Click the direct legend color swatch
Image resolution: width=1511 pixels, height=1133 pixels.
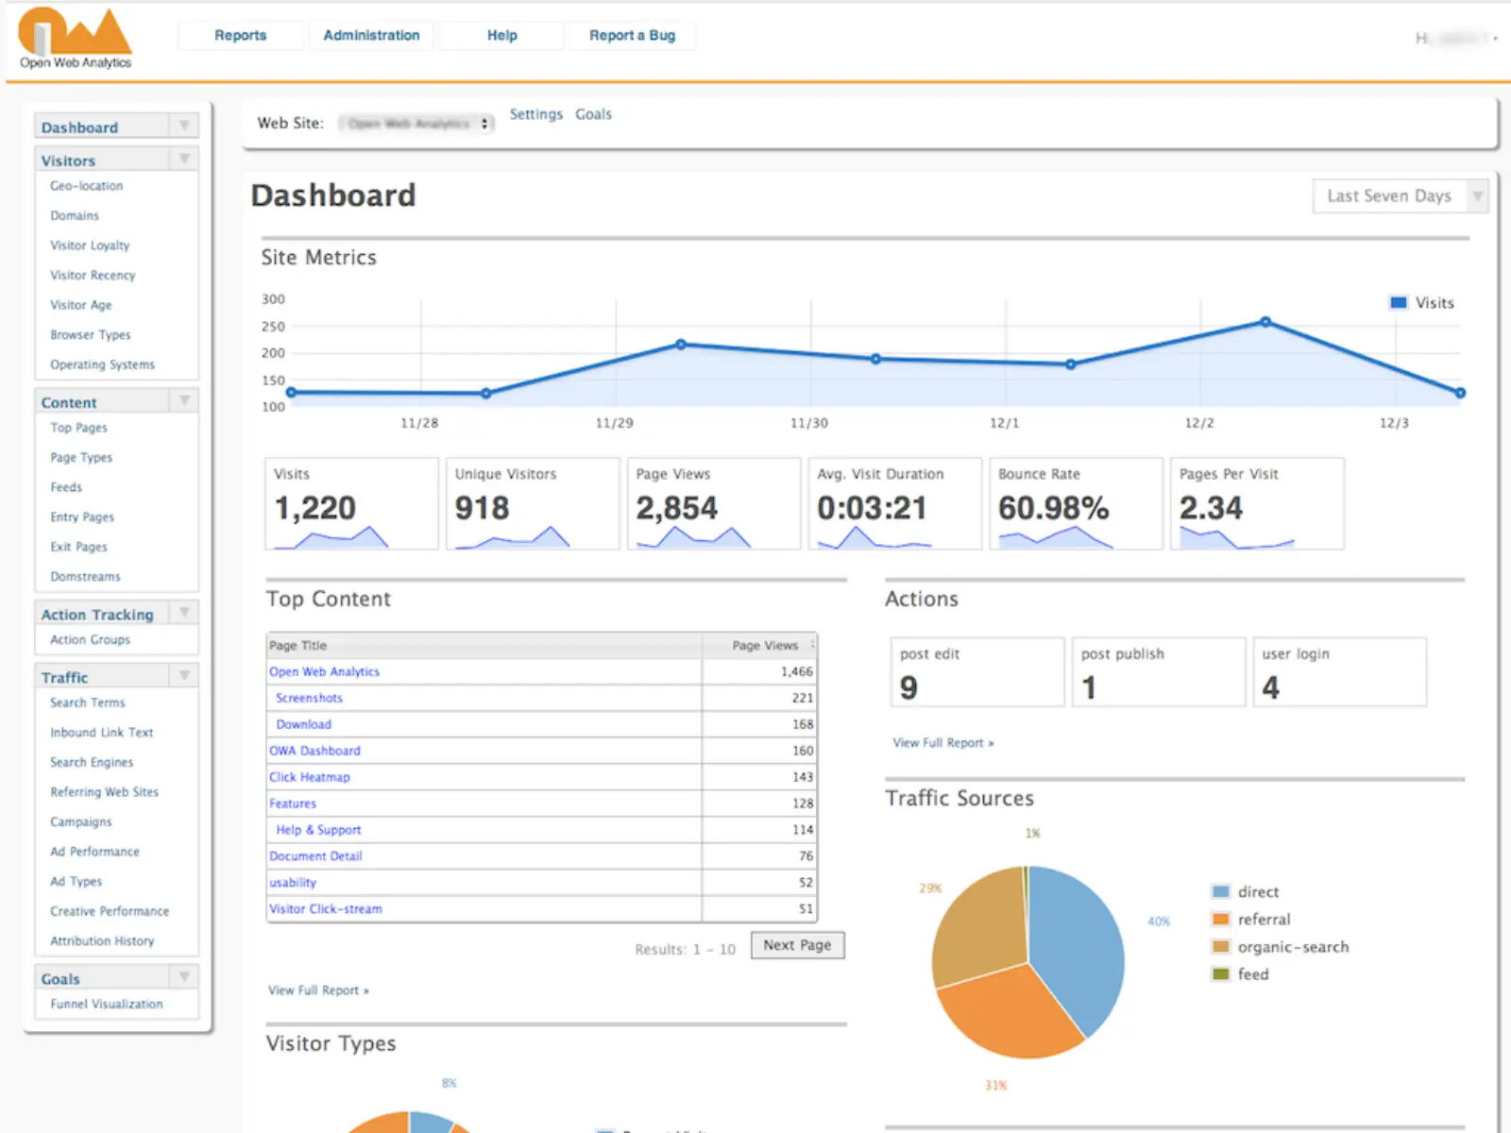[x=1221, y=891]
